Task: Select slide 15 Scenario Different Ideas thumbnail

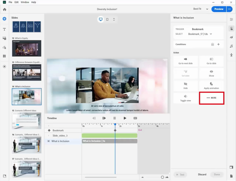Action: 27,121
